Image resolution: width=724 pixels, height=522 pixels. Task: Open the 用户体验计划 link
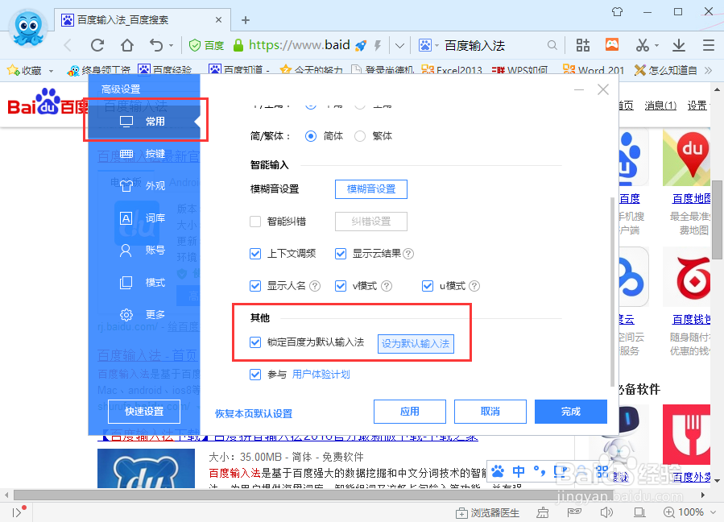coord(321,375)
